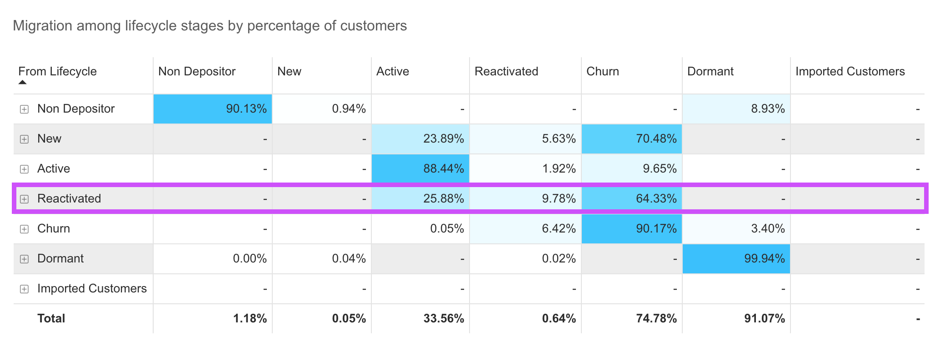
Task: Click the 90.13% Non Depositor cell
Action: tap(213, 109)
